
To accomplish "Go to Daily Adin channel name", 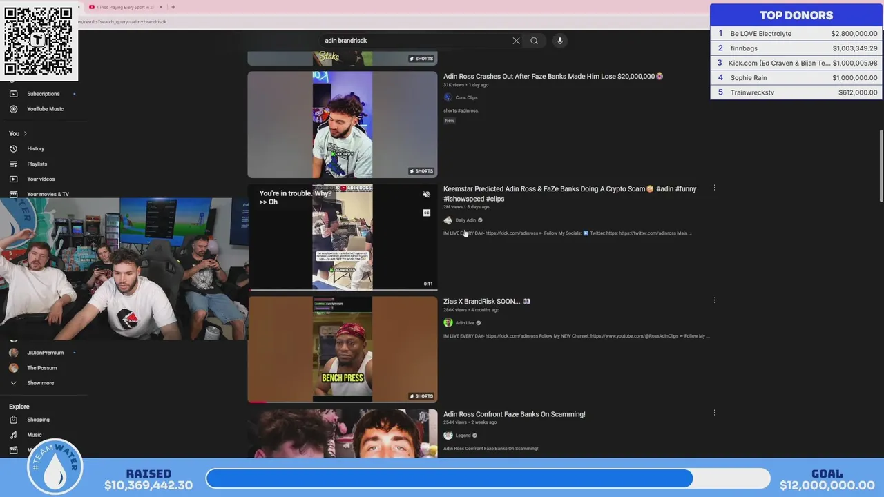I will point(465,220).
